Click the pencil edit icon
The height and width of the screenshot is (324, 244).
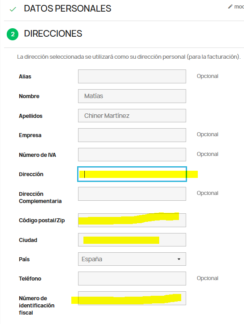click(x=230, y=7)
